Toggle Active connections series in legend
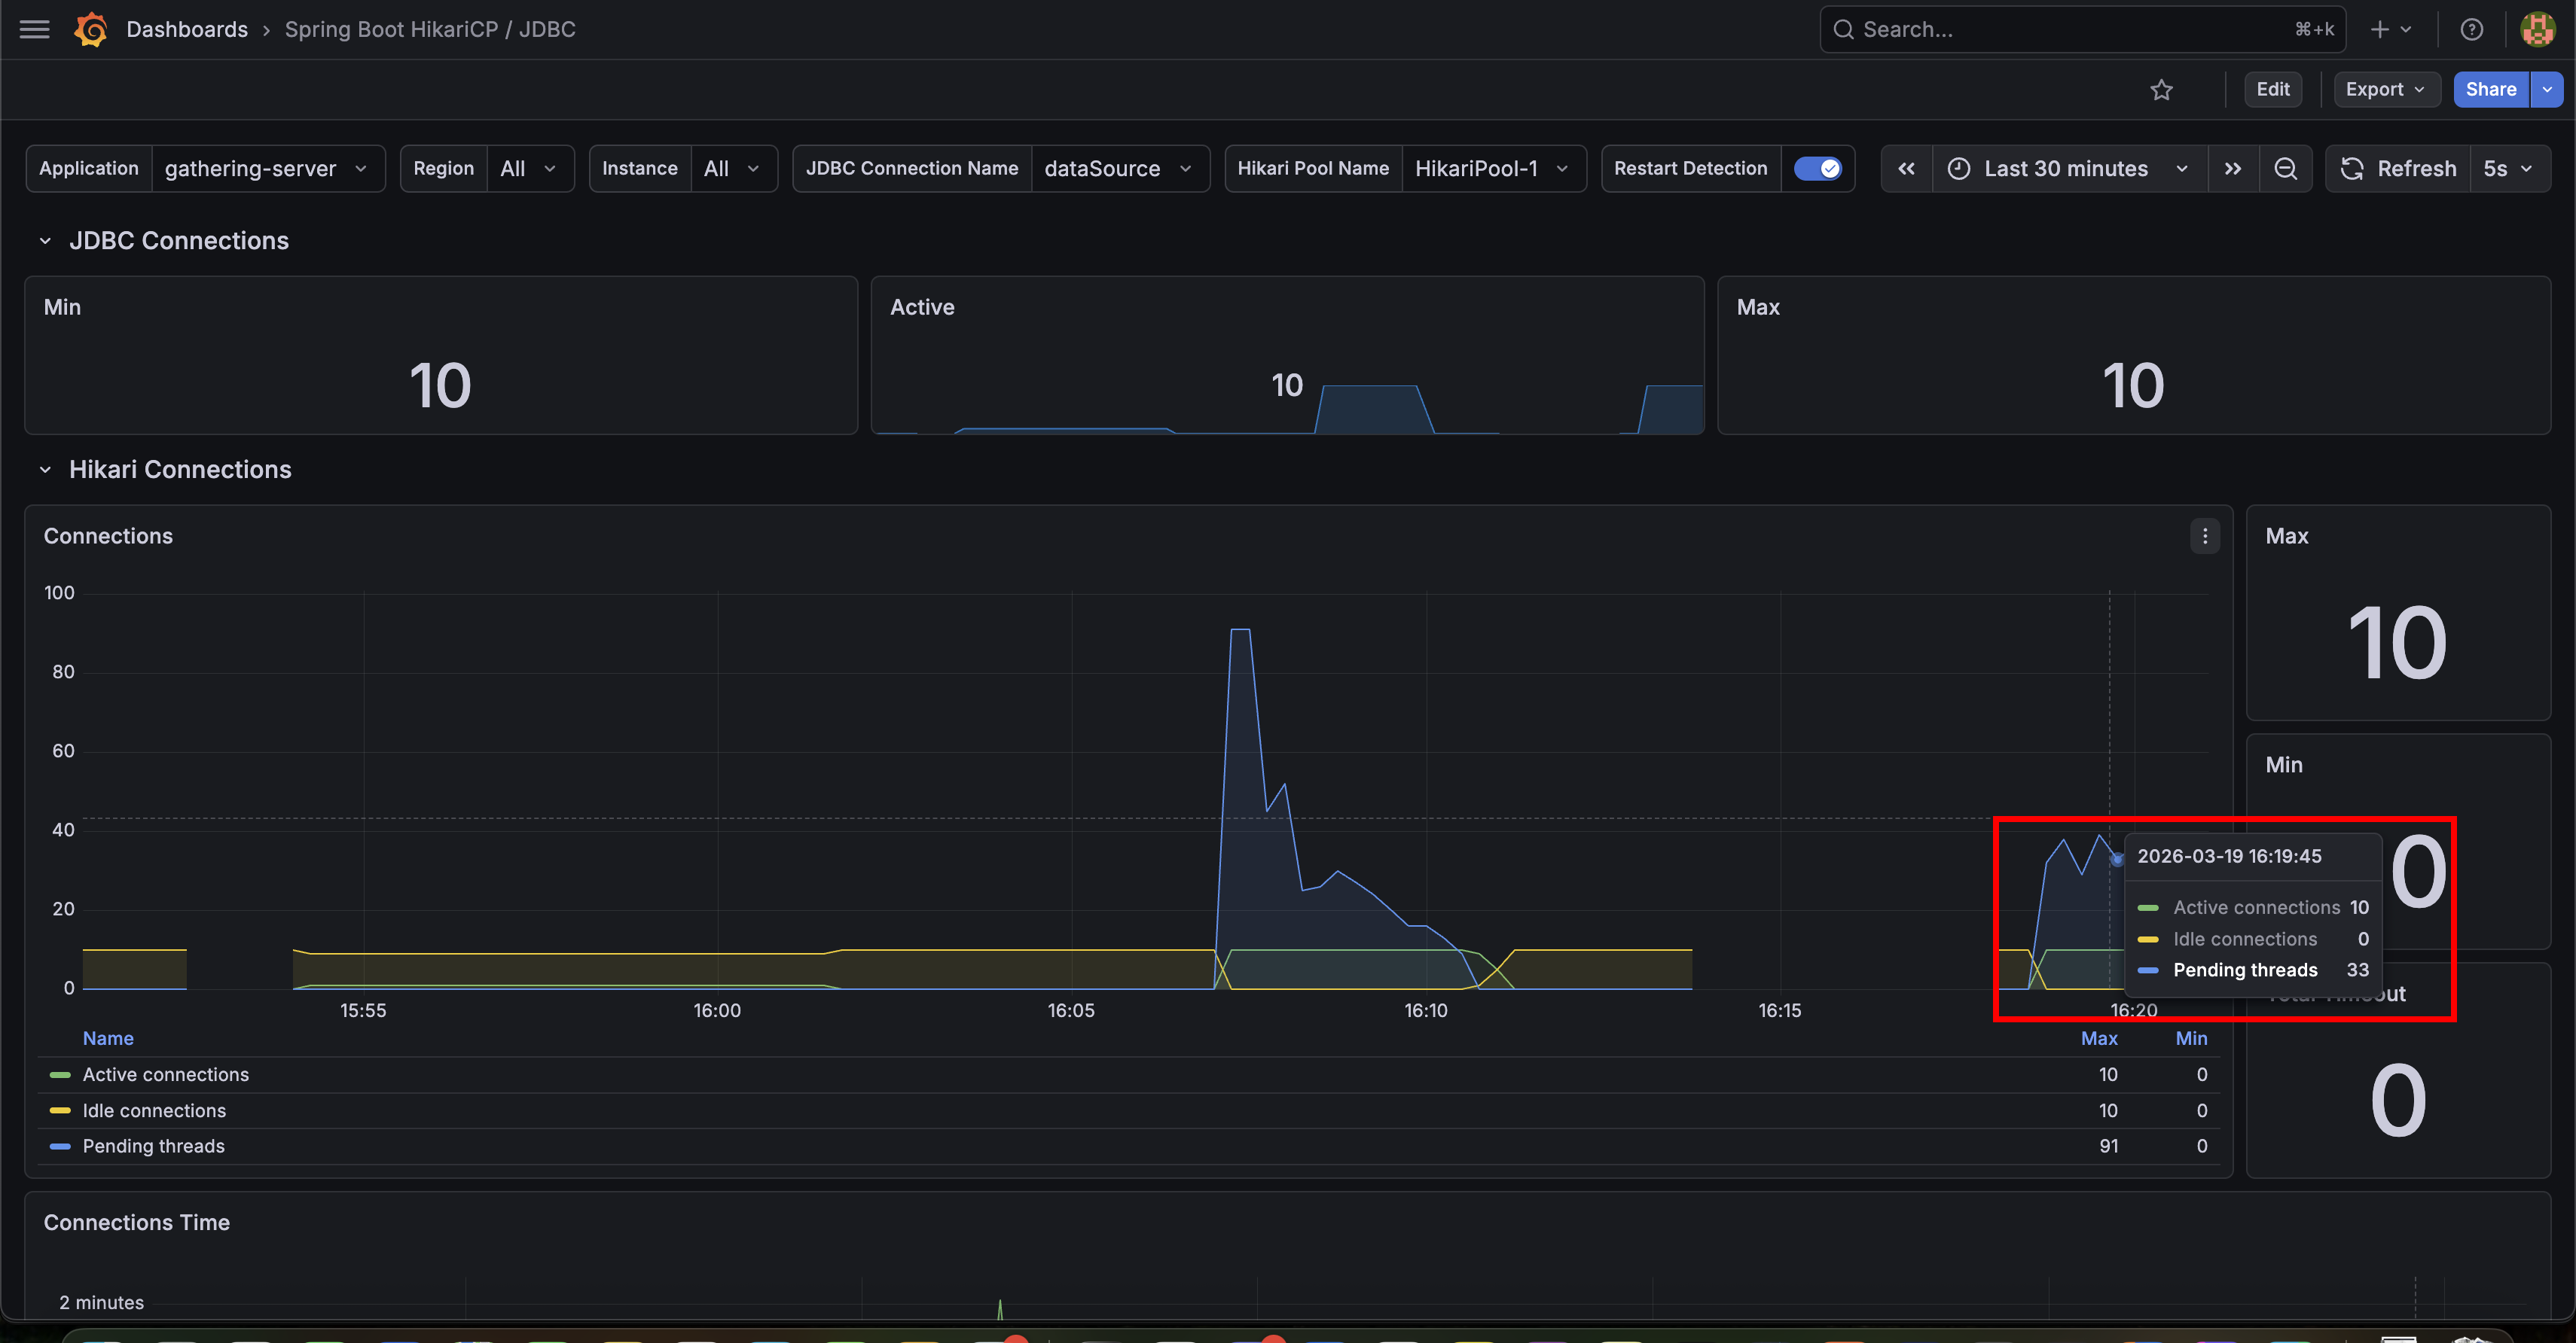This screenshot has width=2576, height=1343. (x=166, y=1074)
